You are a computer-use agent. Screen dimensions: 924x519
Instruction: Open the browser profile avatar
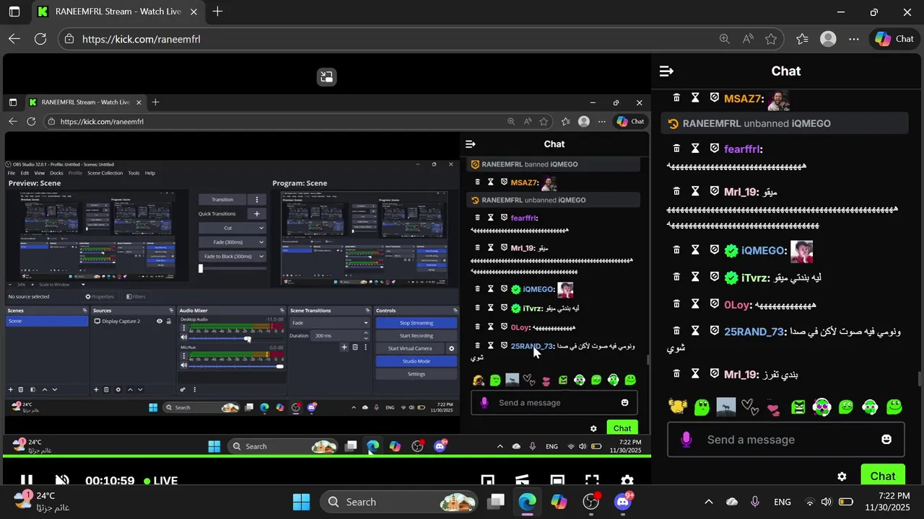829,39
